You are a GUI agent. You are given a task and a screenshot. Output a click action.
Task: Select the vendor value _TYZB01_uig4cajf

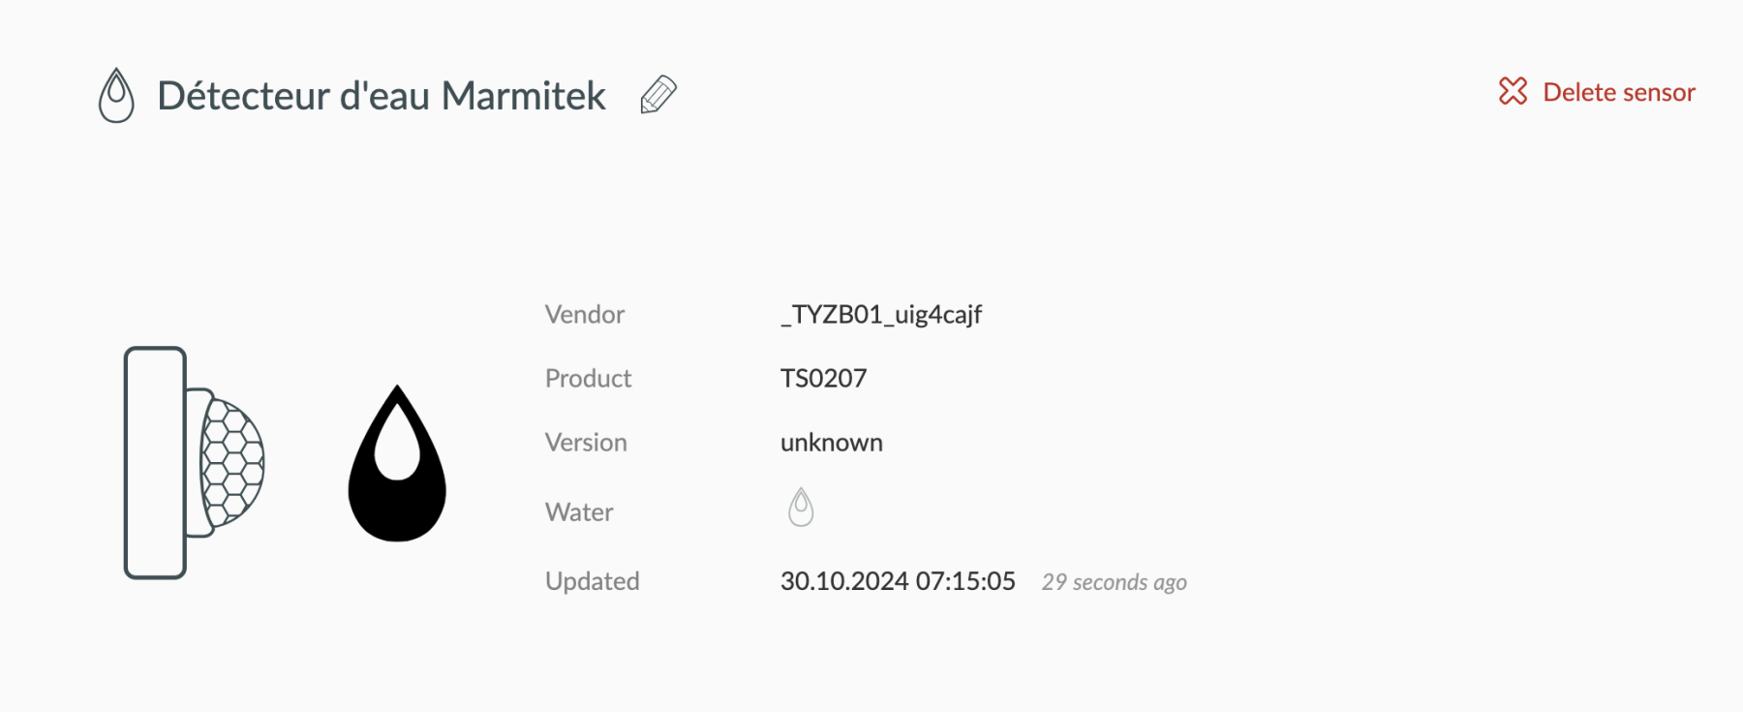pos(881,315)
